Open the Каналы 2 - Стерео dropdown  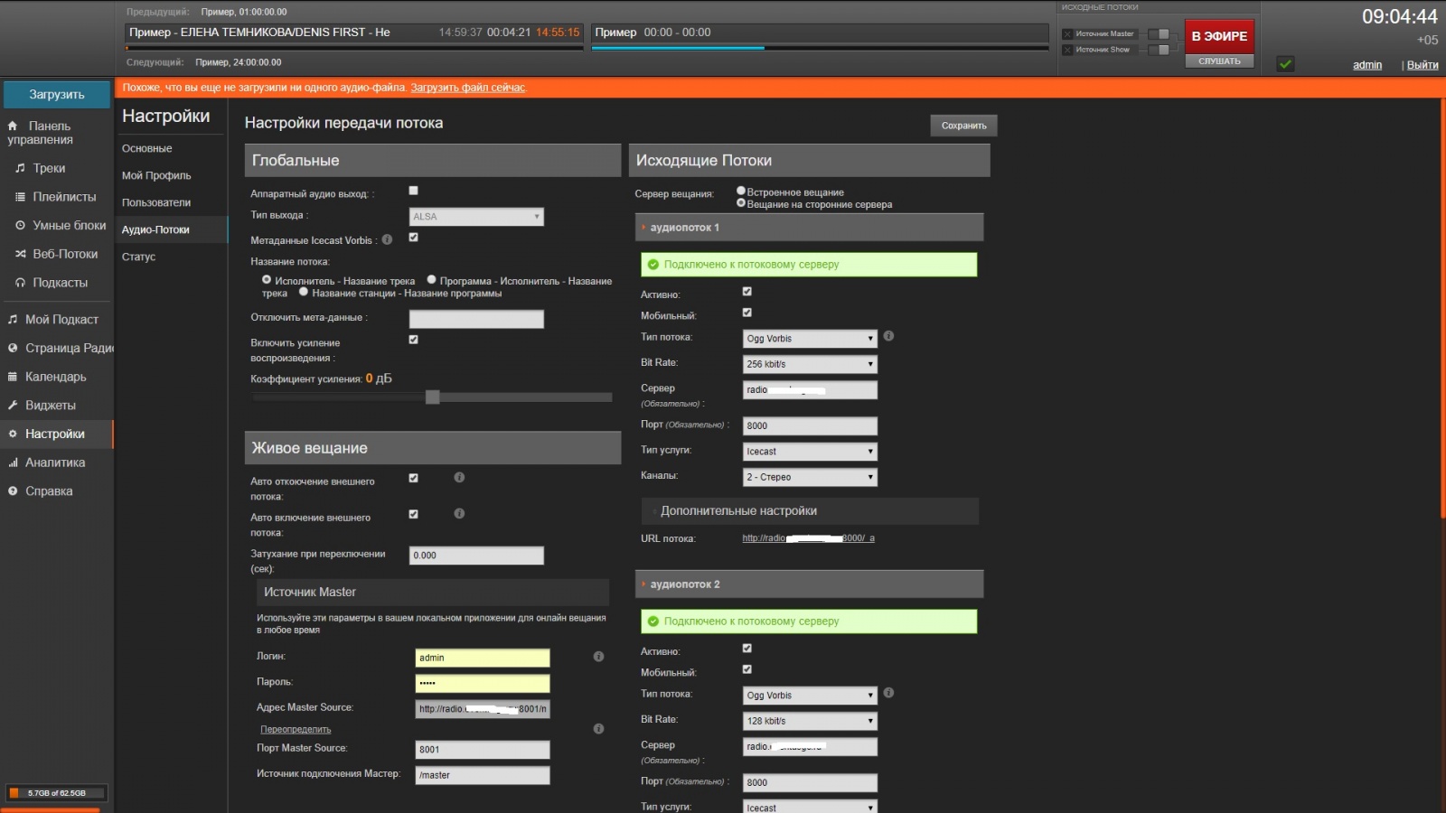click(x=810, y=477)
